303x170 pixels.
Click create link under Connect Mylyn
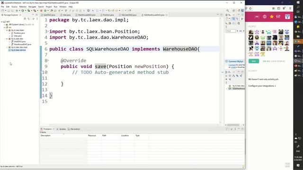point(233,67)
